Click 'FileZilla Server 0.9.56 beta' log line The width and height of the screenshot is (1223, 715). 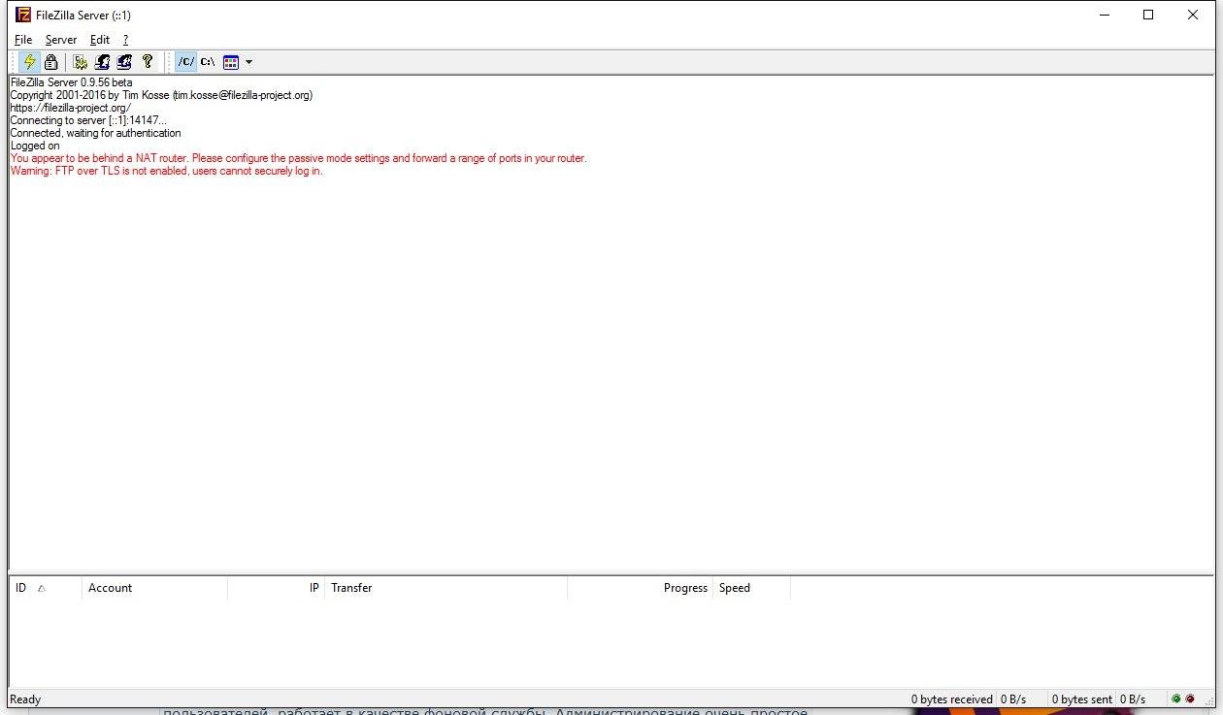tap(71, 82)
